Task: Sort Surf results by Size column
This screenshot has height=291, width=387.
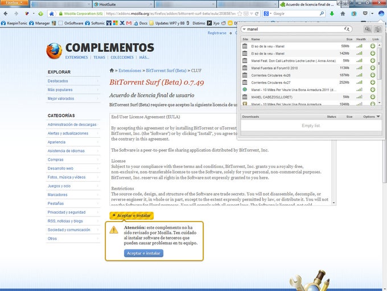Action: (349, 39)
